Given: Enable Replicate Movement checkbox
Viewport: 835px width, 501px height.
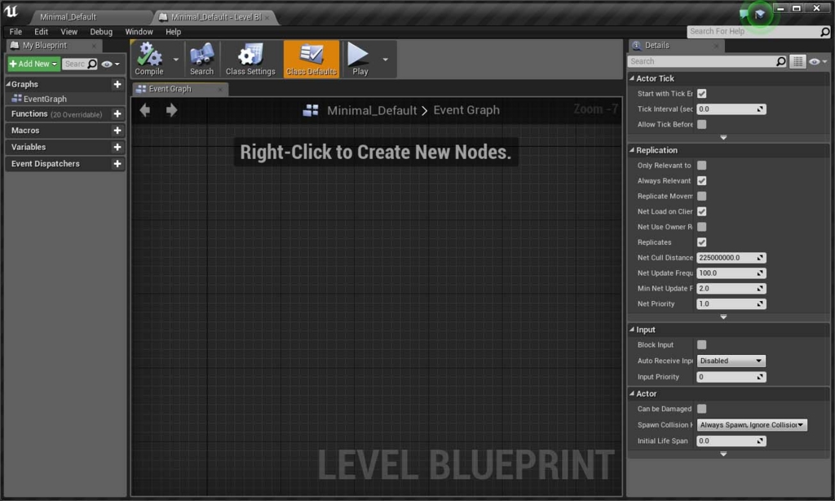Looking at the screenshot, I should (x=702, y=196).
